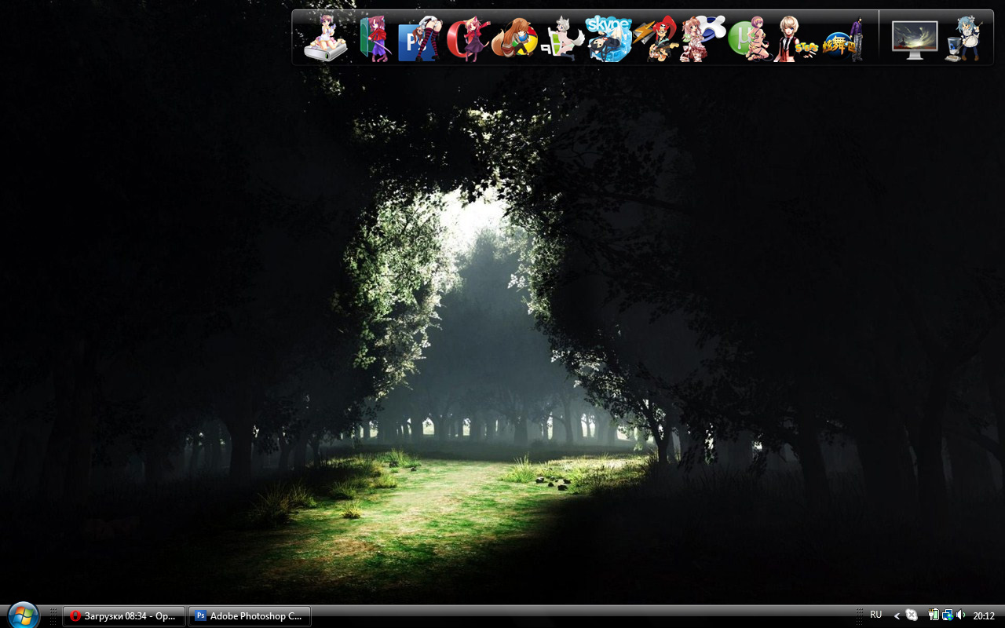Open the volume speaker tray icon
The image size is (1005, 628).
pos(960,615)
